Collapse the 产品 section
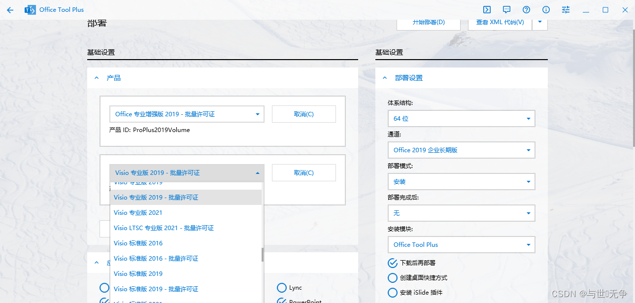635x303 pixels. (x=97, y=78)
